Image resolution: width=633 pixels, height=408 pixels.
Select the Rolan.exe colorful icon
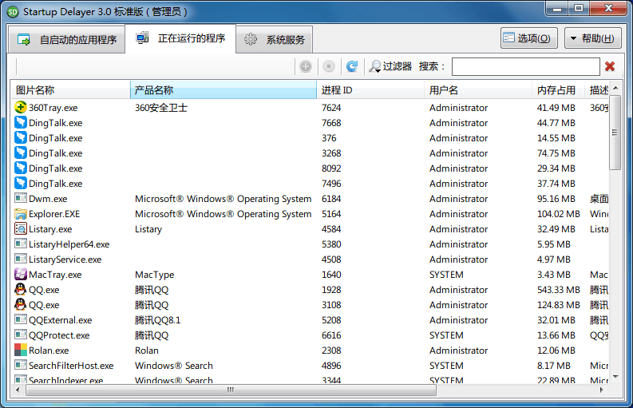coord(21,351)
